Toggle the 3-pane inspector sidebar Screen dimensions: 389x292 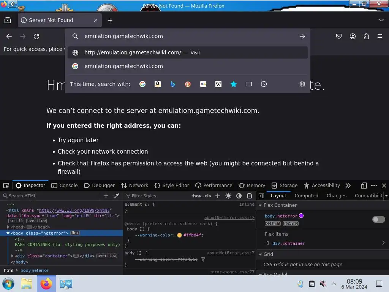pos(261,196)
